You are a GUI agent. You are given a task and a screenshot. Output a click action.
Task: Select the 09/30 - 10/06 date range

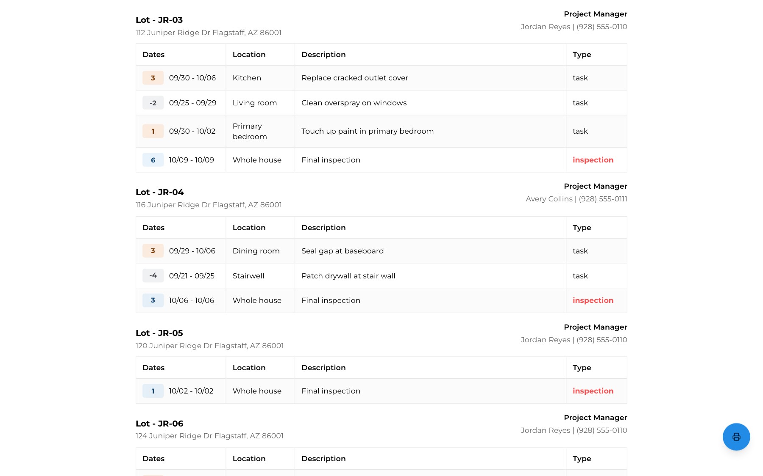tap(192, 78)
